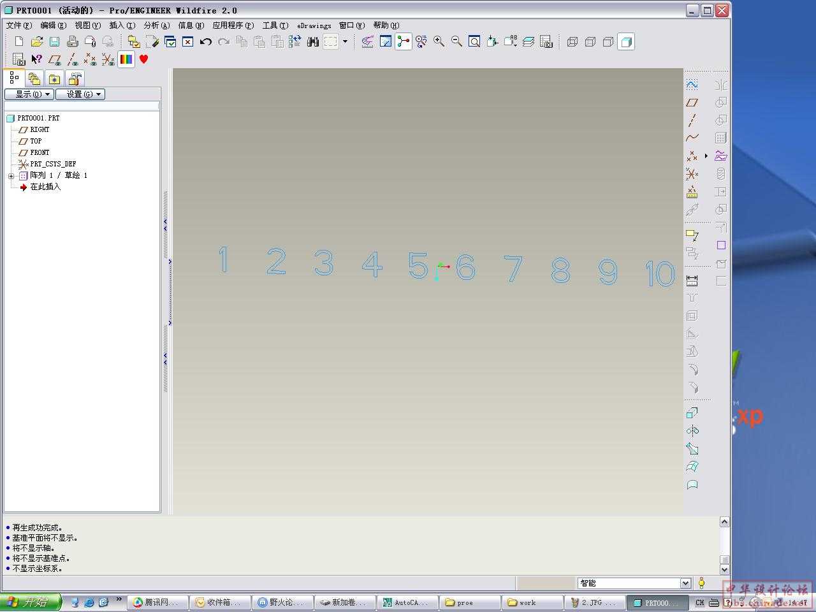Click the message area scroll down arrow
Viewport: 816px width, 612px height.
tap(725, 569)
